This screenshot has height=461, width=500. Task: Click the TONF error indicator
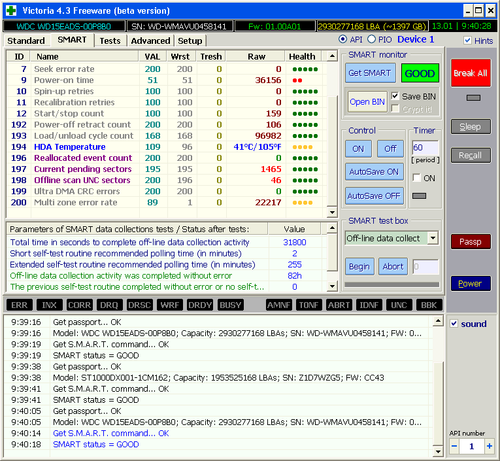point(308,305)
